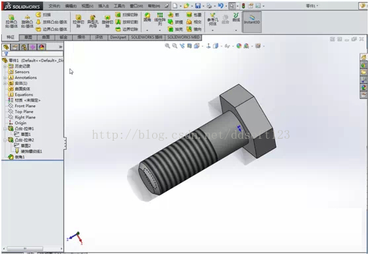The height and width of the screenshot is (255, 369).
Task: Click the Open file icon
Action: click(186, 6)
